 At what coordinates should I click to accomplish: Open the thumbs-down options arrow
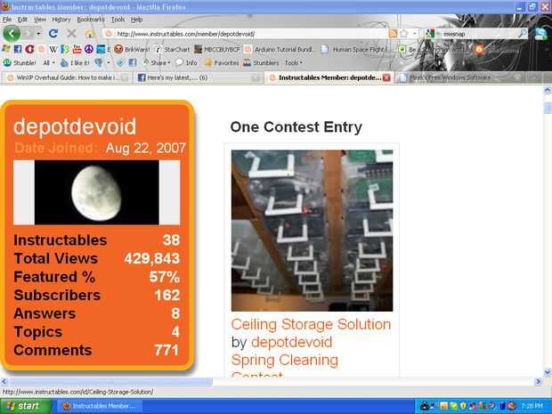coord(109,62)
